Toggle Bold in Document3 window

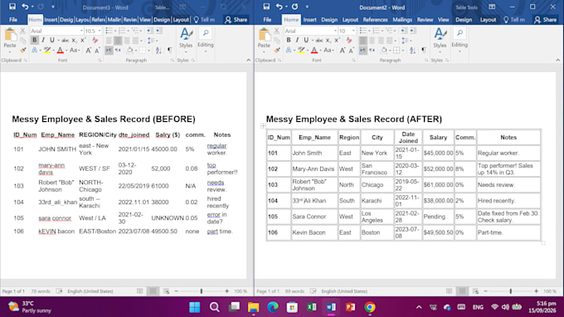click(35, 41)
